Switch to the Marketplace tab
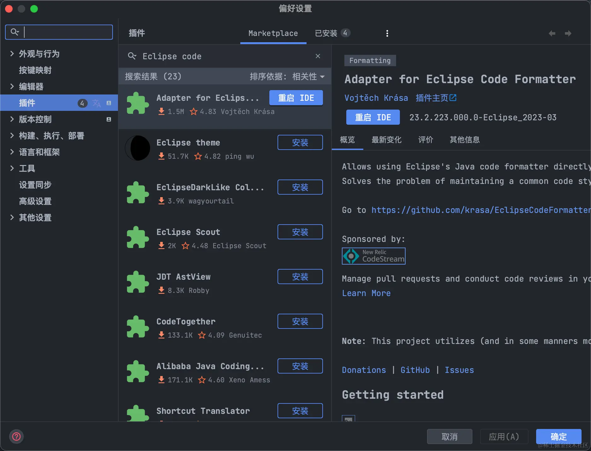The image size is (591, 451). (x=273, y=33)
